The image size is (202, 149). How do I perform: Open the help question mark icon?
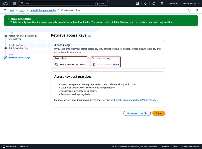pos(154,3)
